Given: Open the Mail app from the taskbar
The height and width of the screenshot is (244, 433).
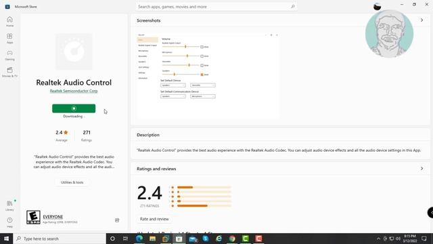Looking at the screenshot, I should (x=193, y=239).
